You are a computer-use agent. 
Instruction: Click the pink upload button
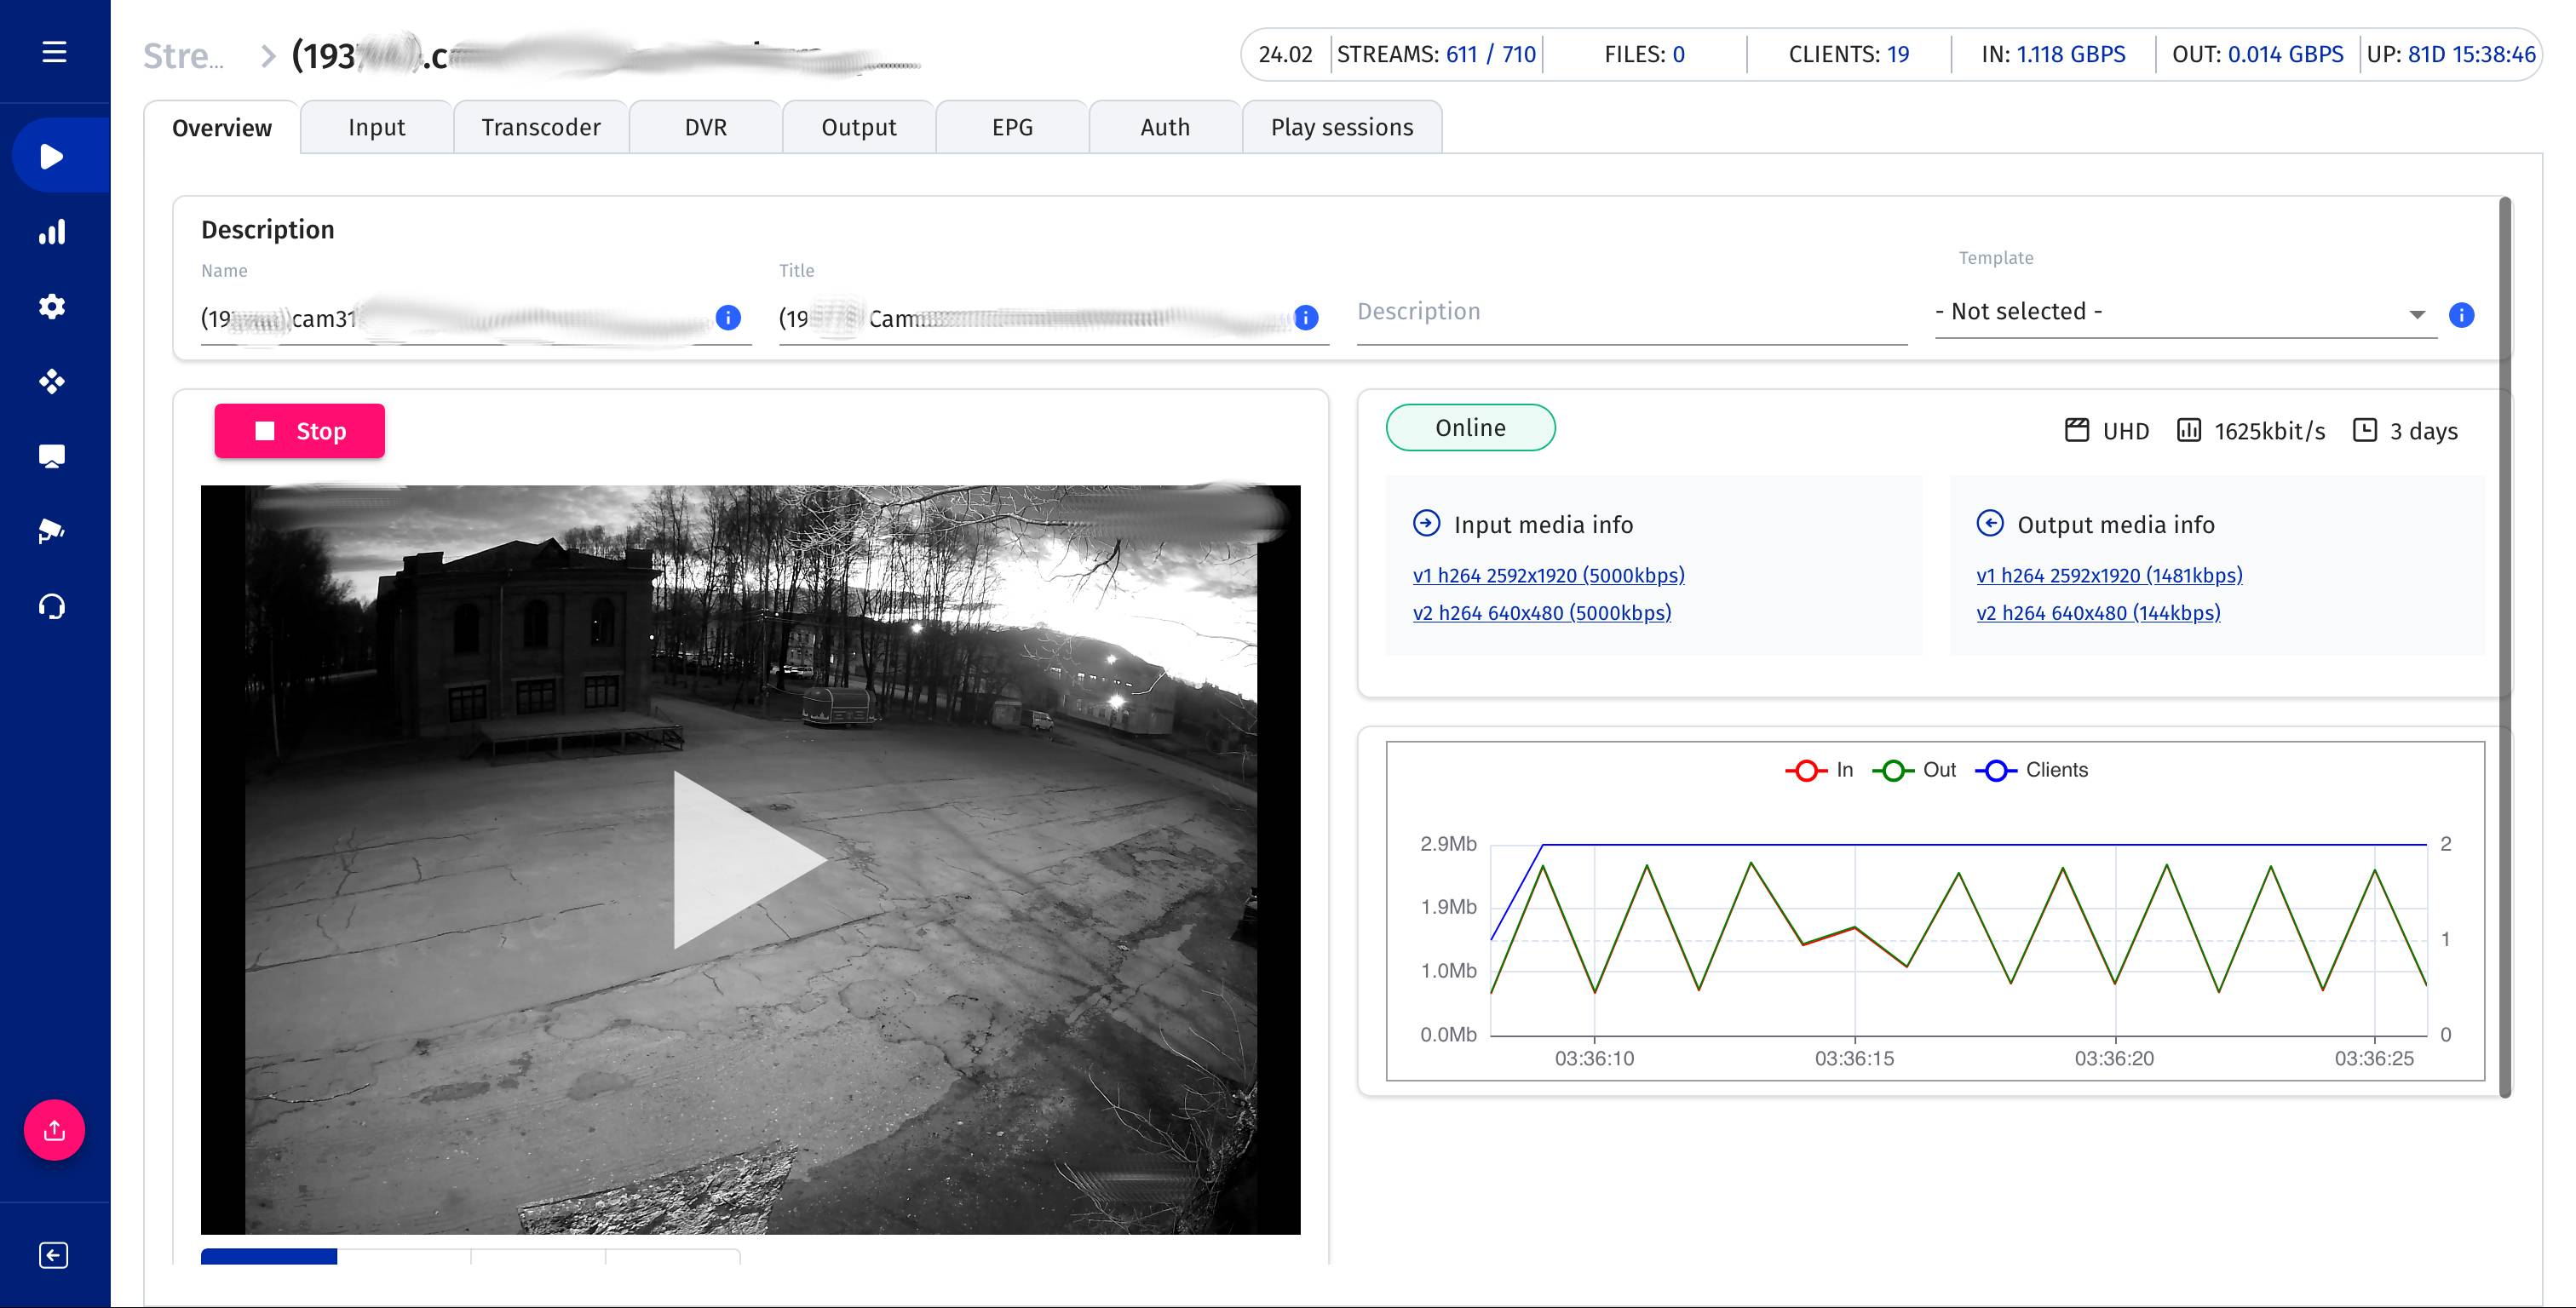[x=54, y=1130]
